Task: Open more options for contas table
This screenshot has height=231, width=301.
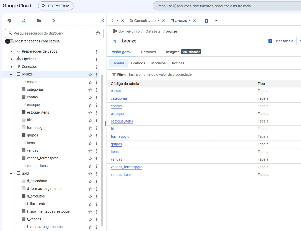Action: [96, 98]
